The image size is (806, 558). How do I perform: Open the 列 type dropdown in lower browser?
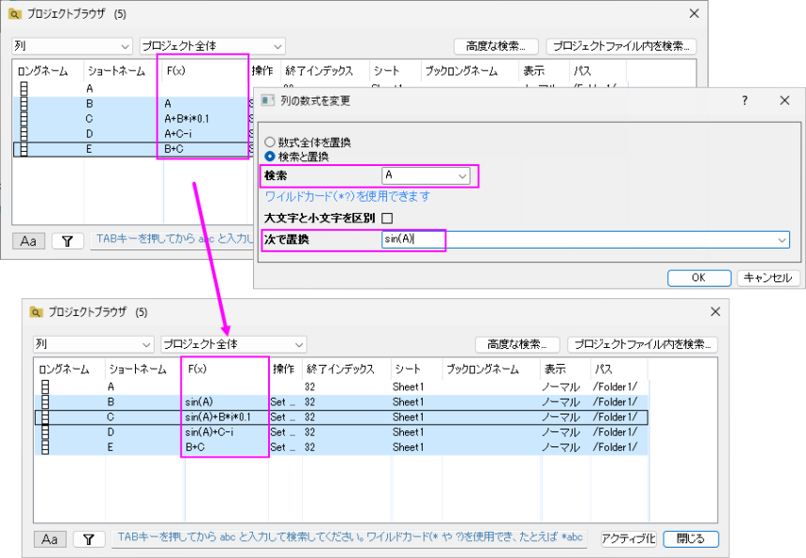pos(93,344)
